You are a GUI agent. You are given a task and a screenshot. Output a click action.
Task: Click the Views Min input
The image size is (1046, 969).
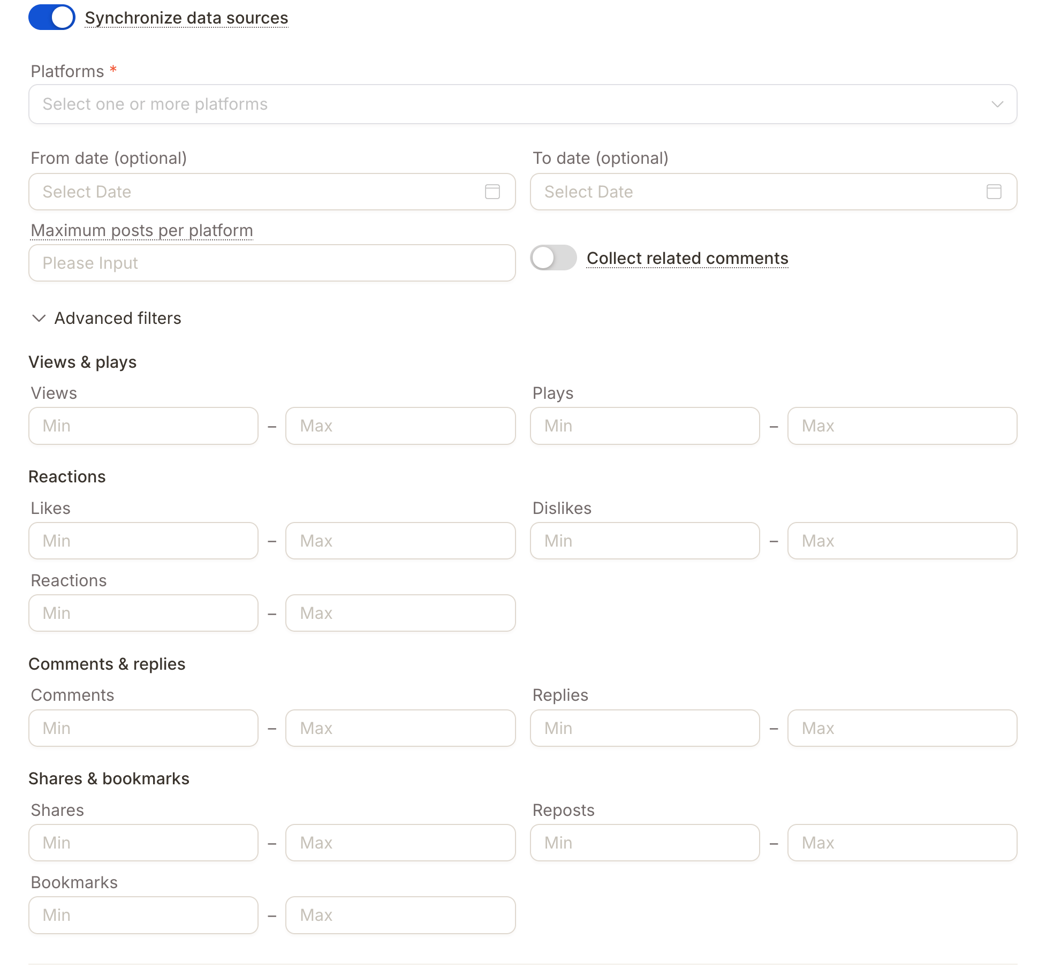click(x=143, y=426)
